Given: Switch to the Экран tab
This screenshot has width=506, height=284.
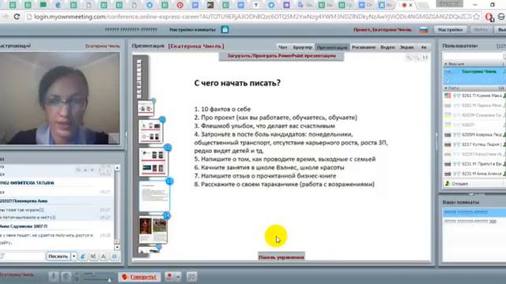Looking at the screenshot, I should point(406,47).
